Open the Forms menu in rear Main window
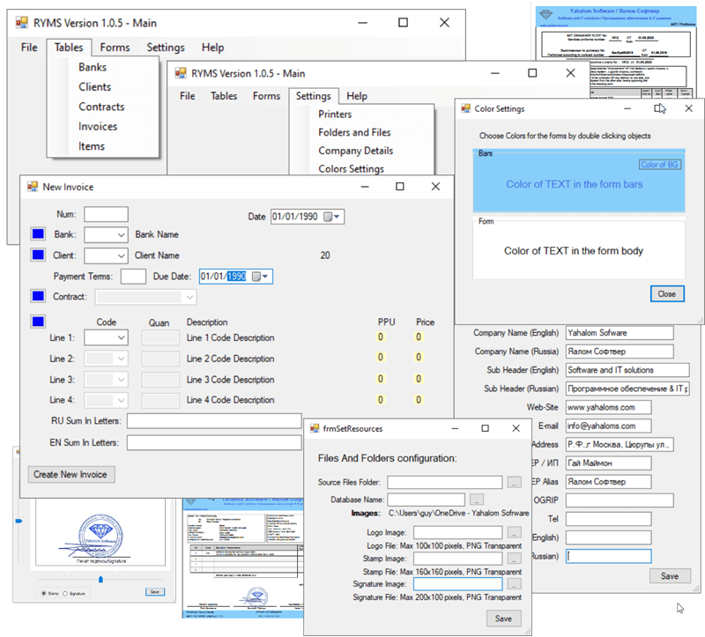 115,48
